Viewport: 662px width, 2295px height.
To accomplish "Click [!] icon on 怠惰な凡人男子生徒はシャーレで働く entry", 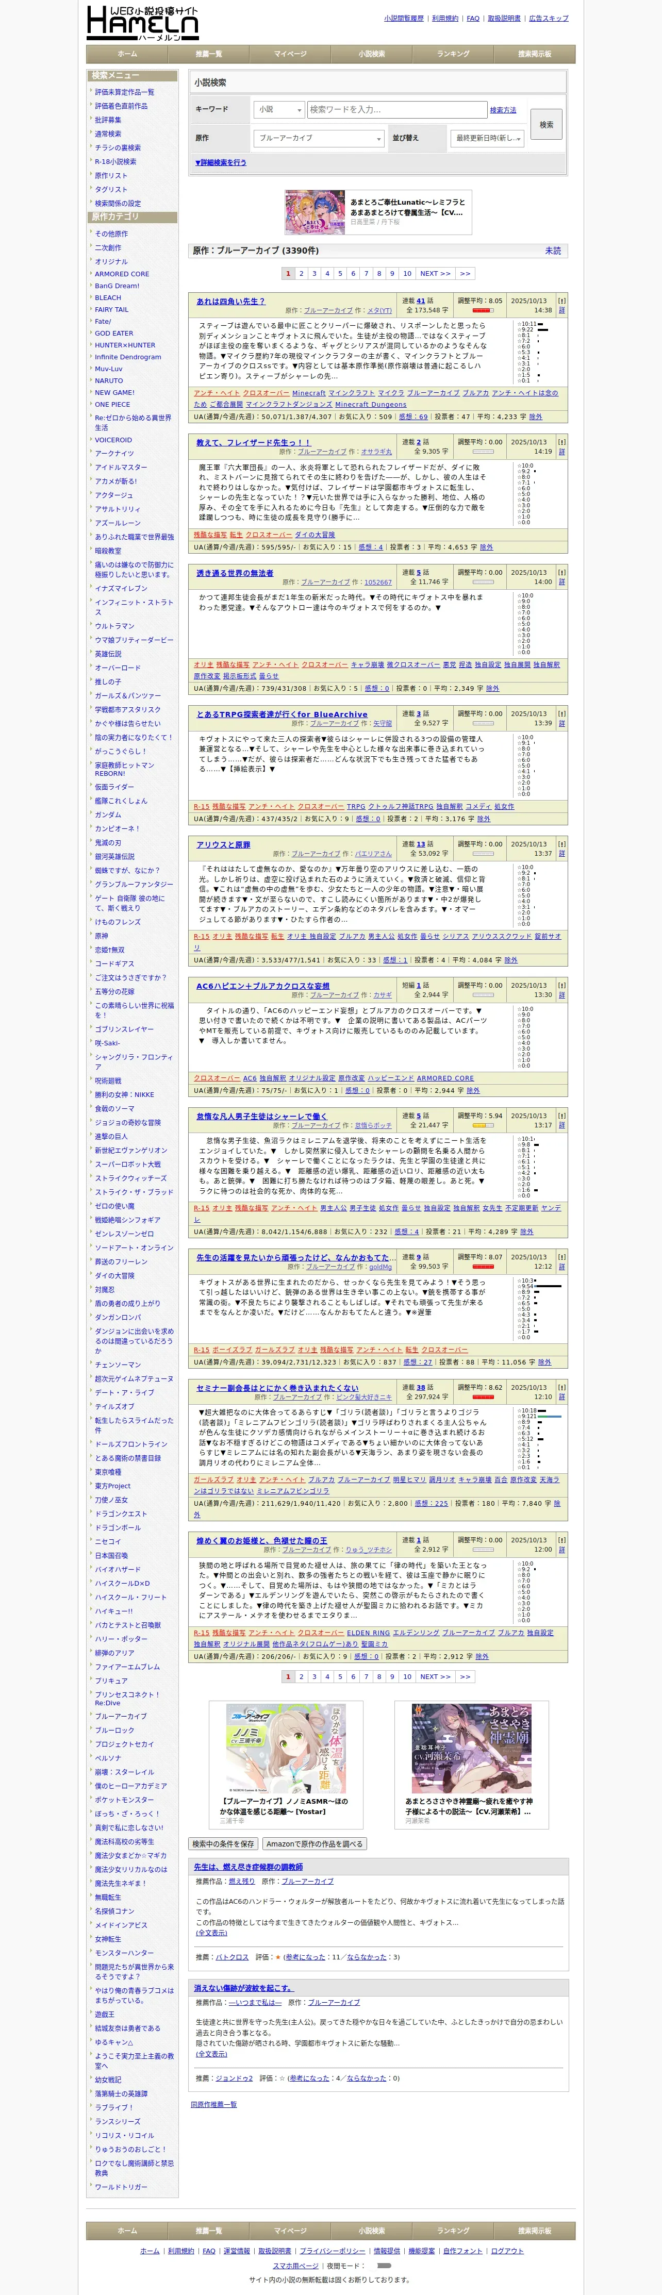I will point(561,1116).
